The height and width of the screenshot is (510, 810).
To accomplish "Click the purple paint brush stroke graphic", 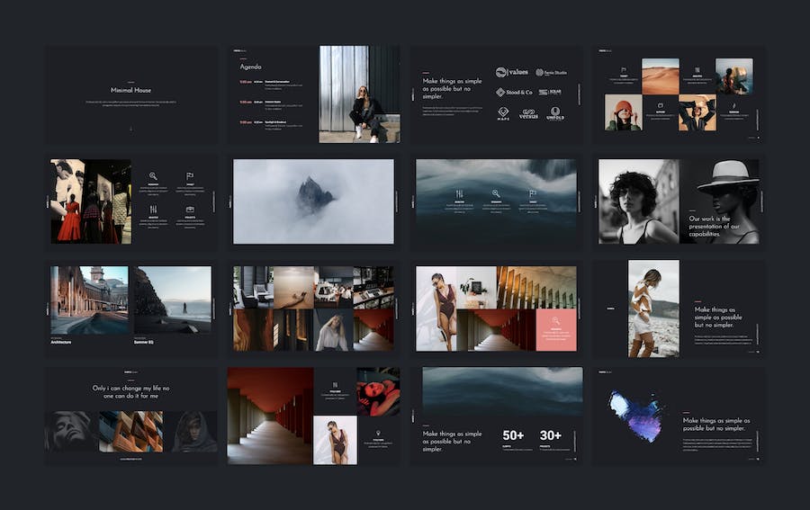I will pos(635,415).
